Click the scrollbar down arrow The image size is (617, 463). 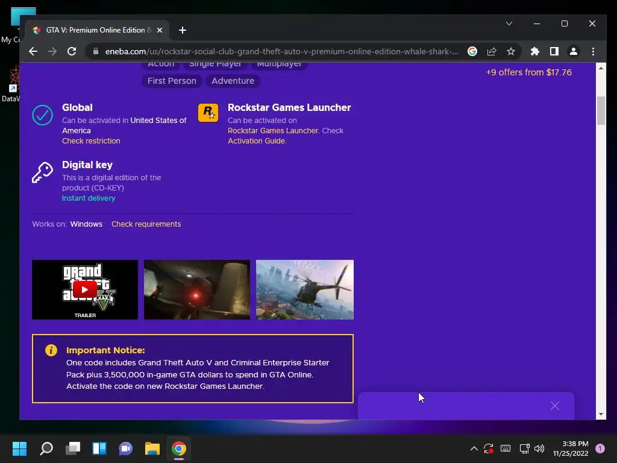[x=601, y=414]
